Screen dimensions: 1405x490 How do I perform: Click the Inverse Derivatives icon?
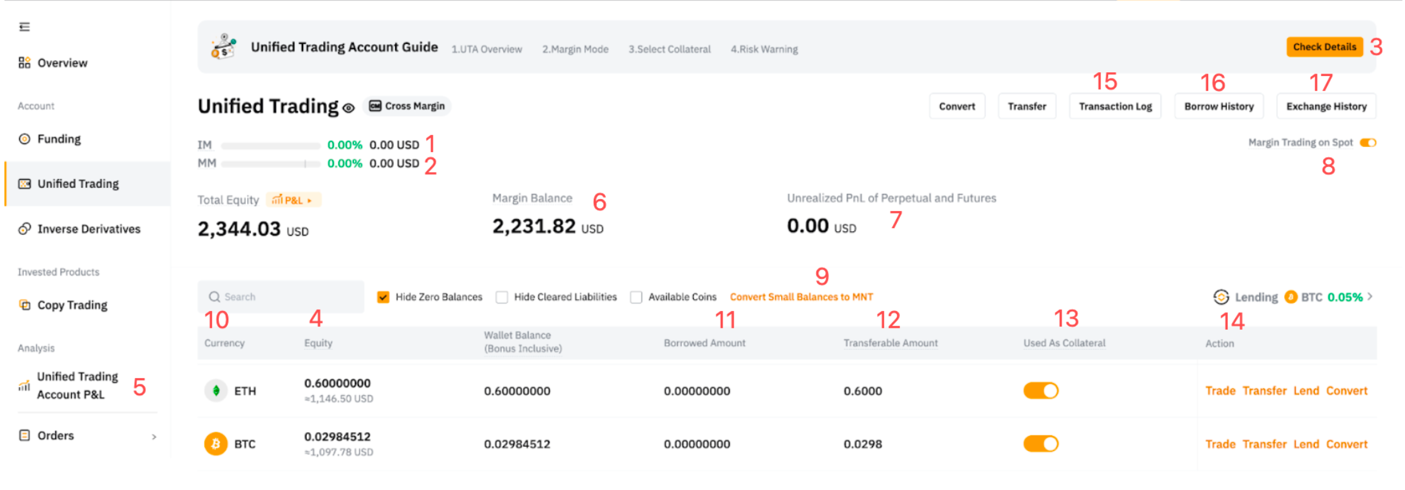pyautogui.click(x=25, y=229)
